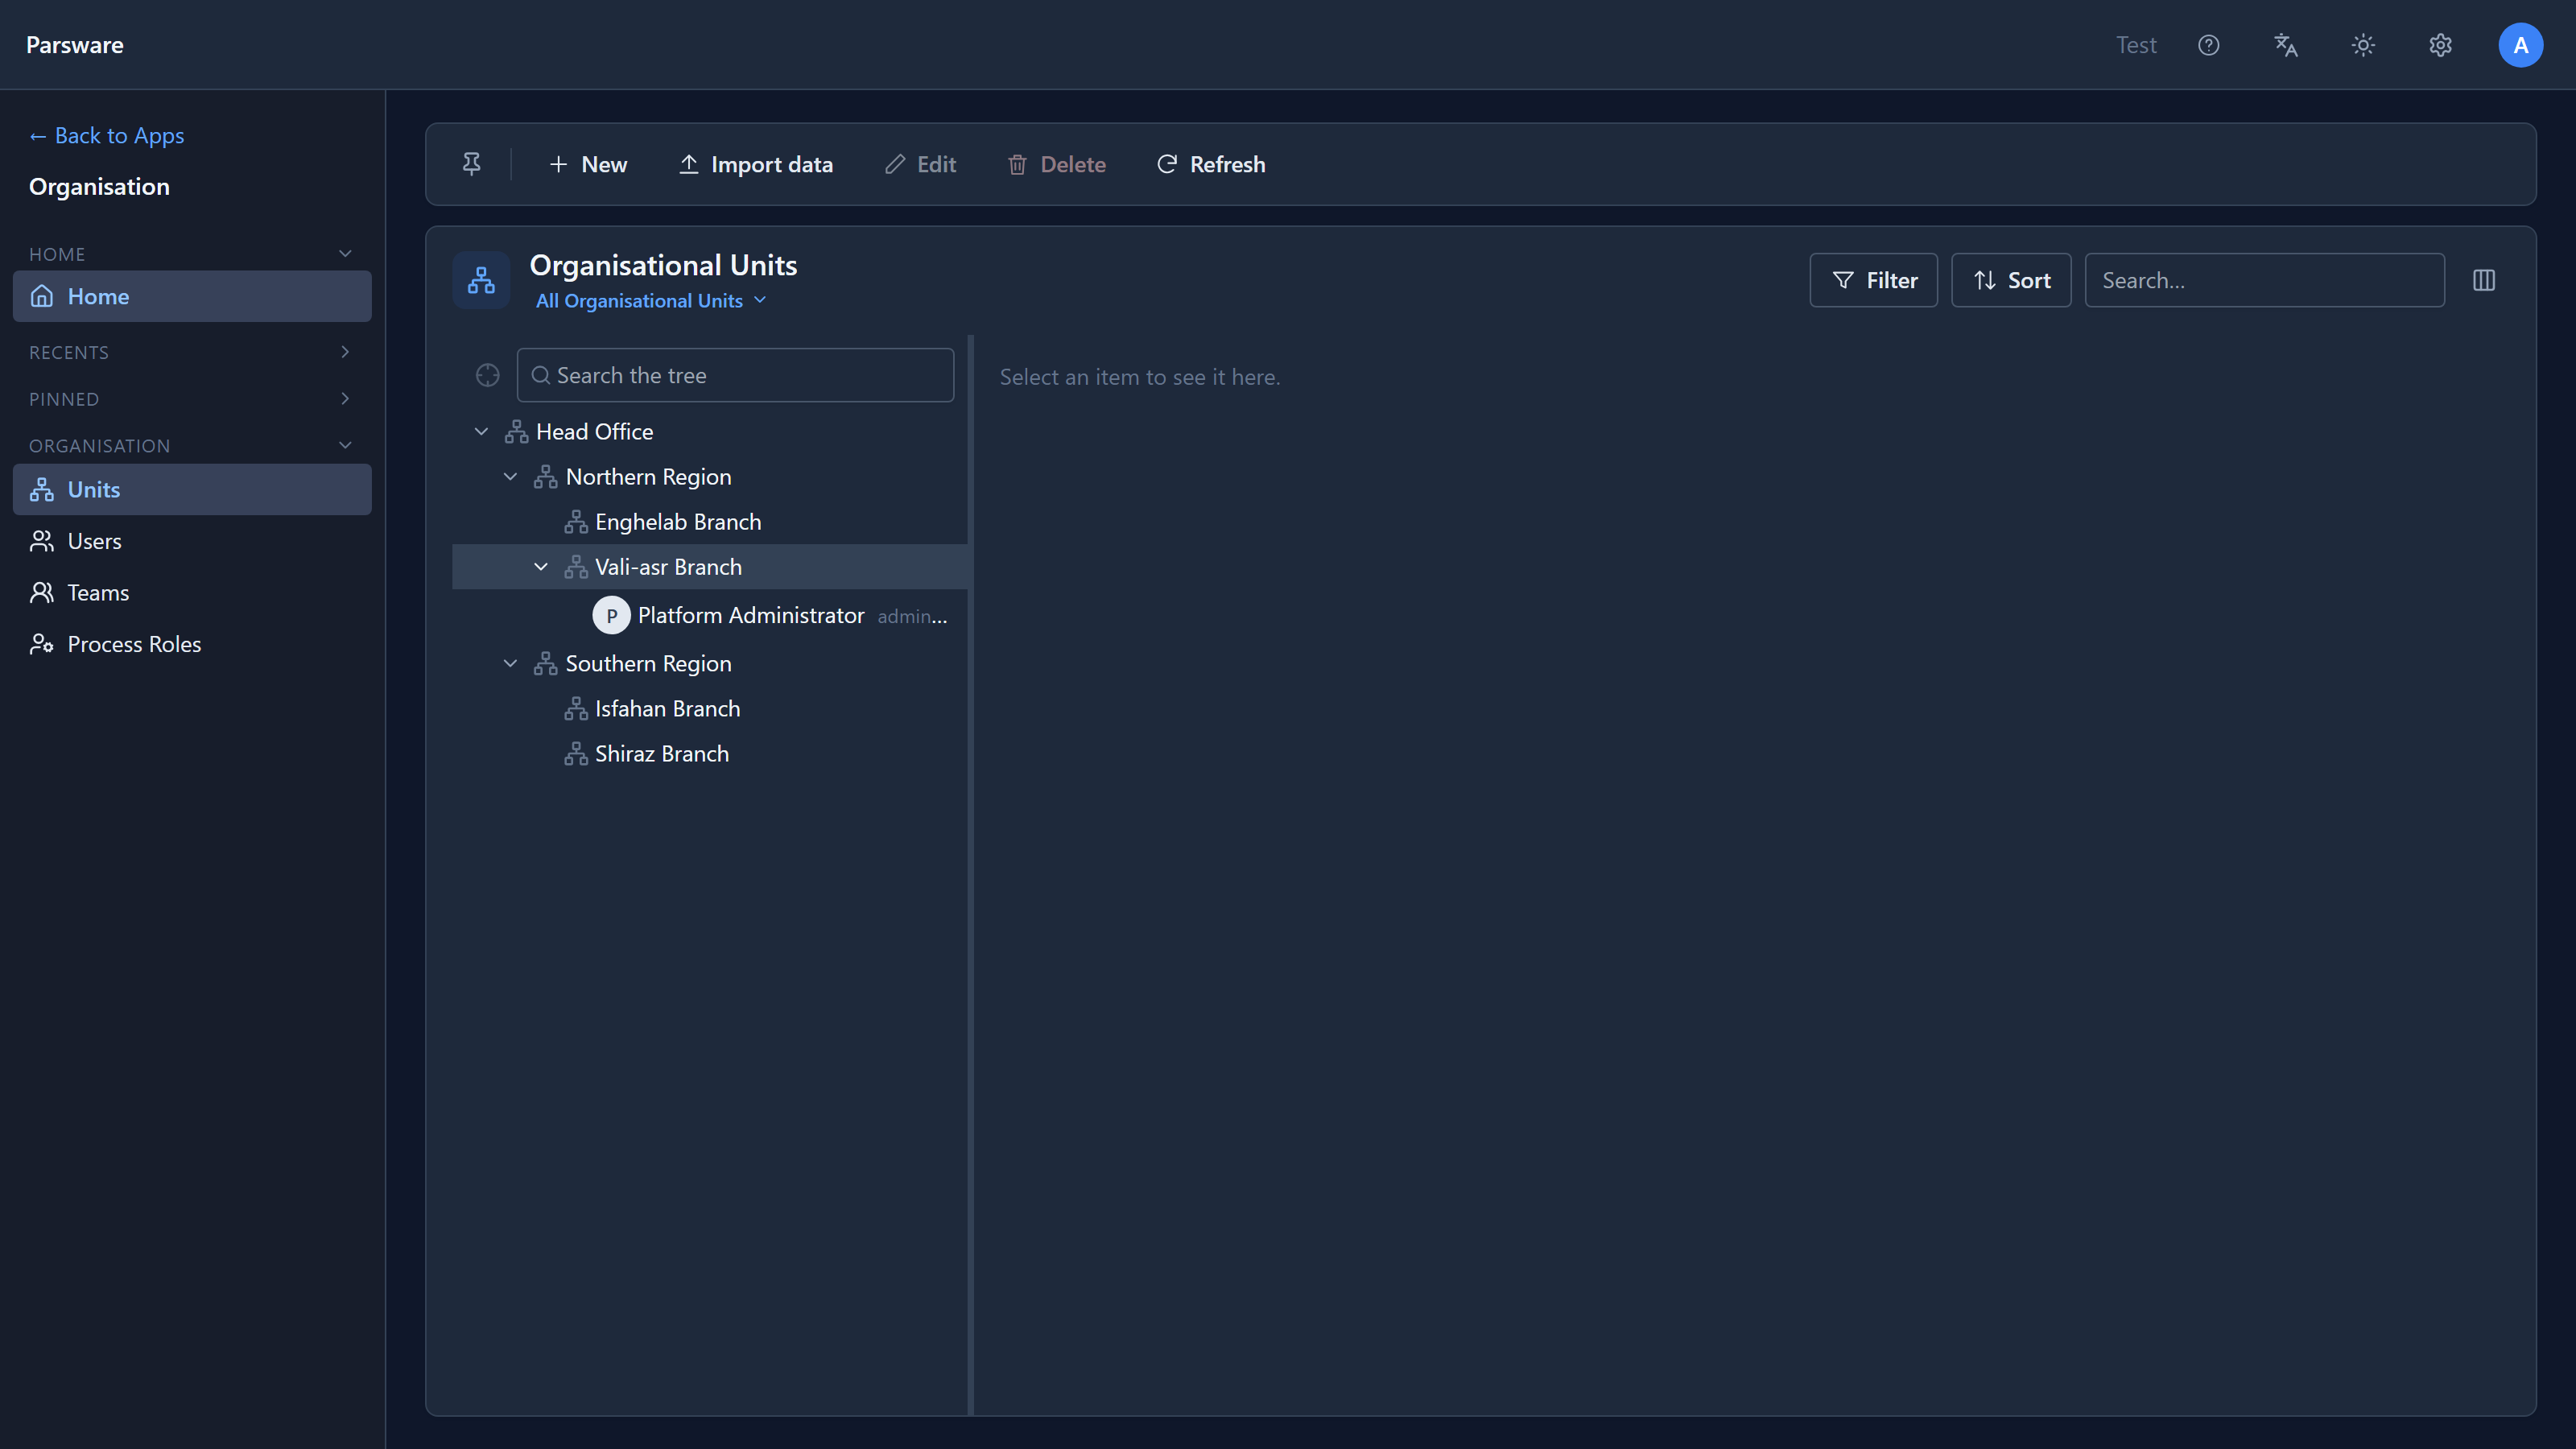Screen dimensions: 2576x1449
Task: Click the Enghelab Branch unit icon
Action: [575, 522]
